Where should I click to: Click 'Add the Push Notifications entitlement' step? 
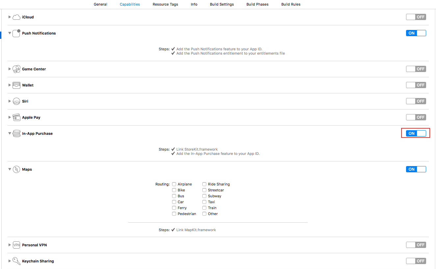tap(231, 53)
